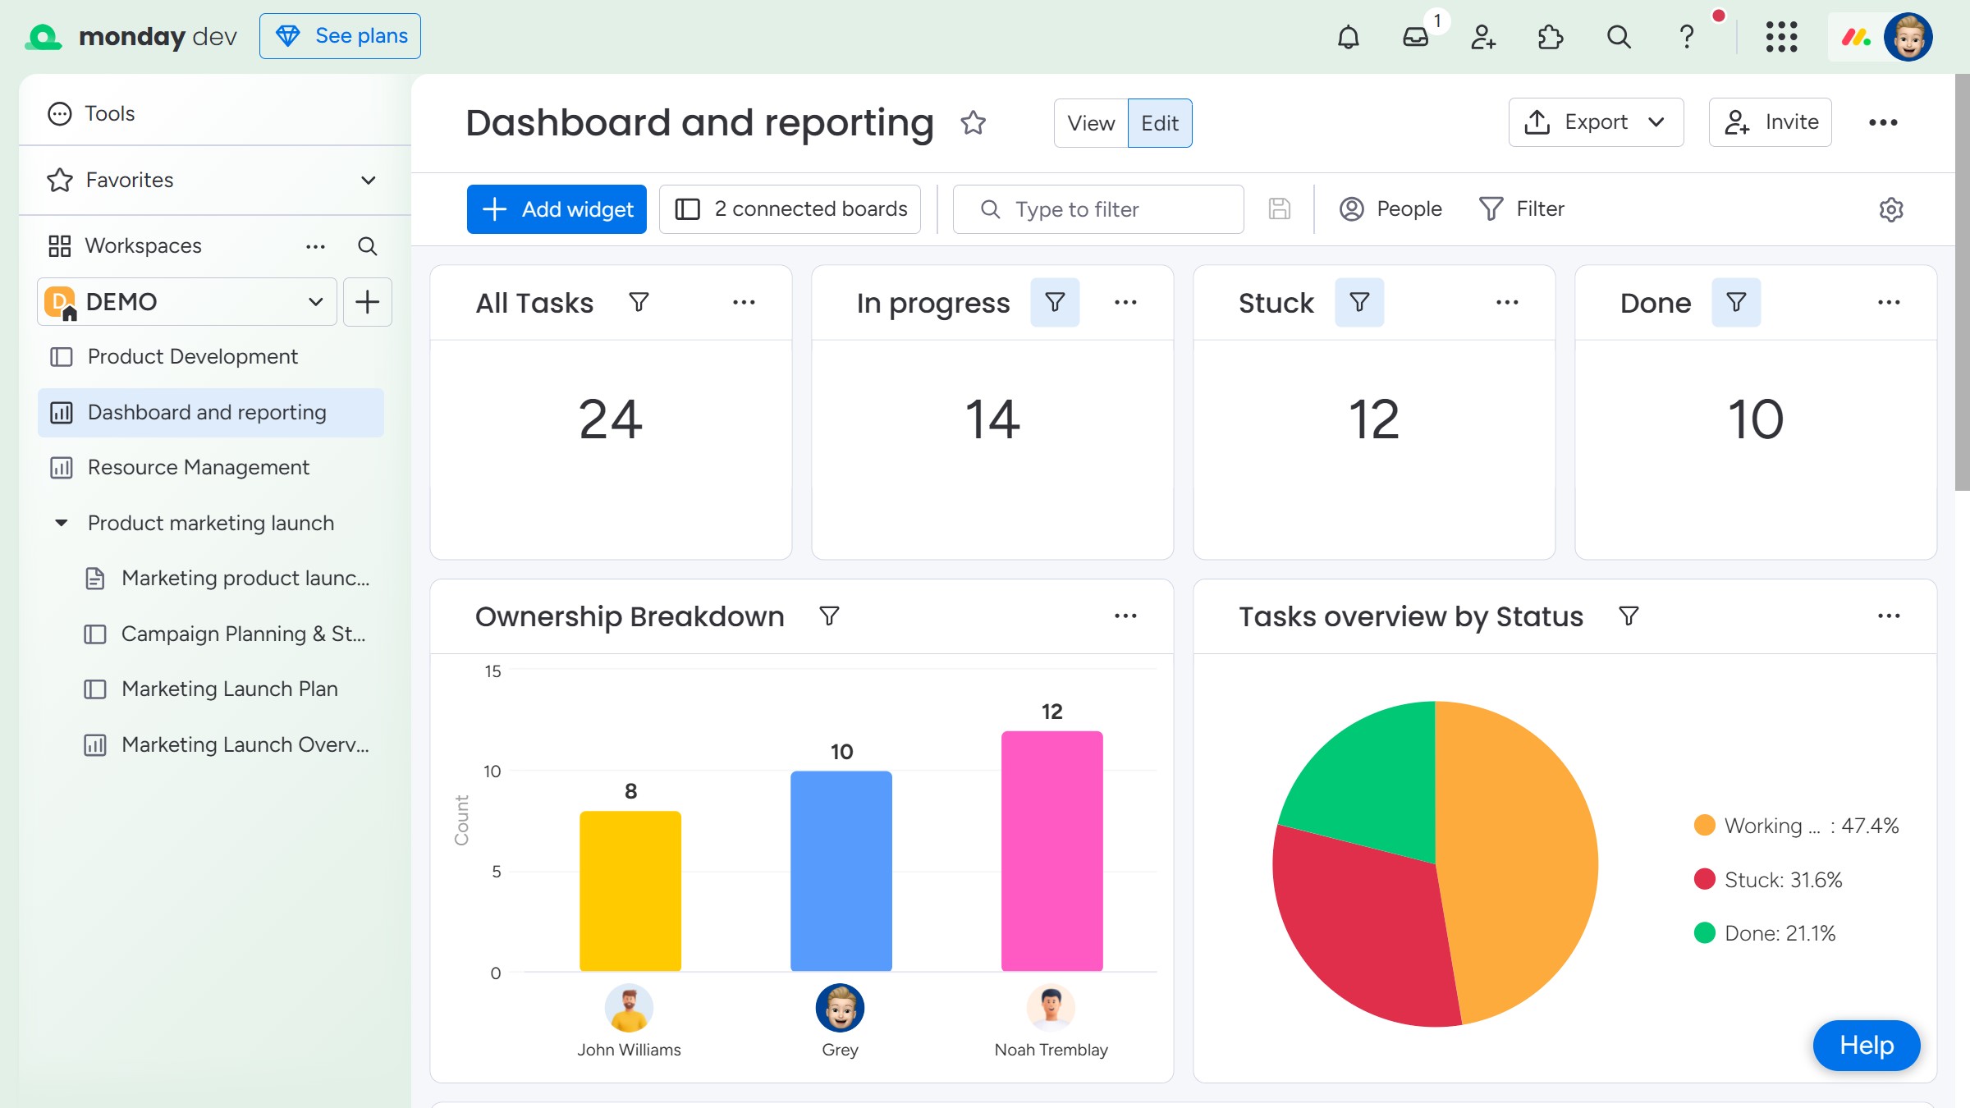This screenshot has width=1970, height=1108.
Task: Open the help question mark icon
Action: [x=1687, y=36]
